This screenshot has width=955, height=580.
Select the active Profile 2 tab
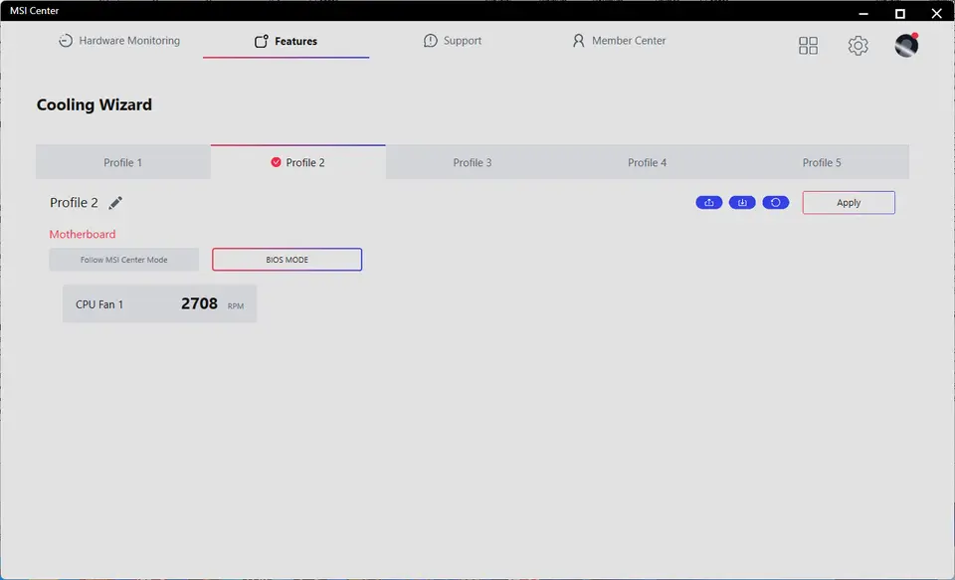(297, 163)
